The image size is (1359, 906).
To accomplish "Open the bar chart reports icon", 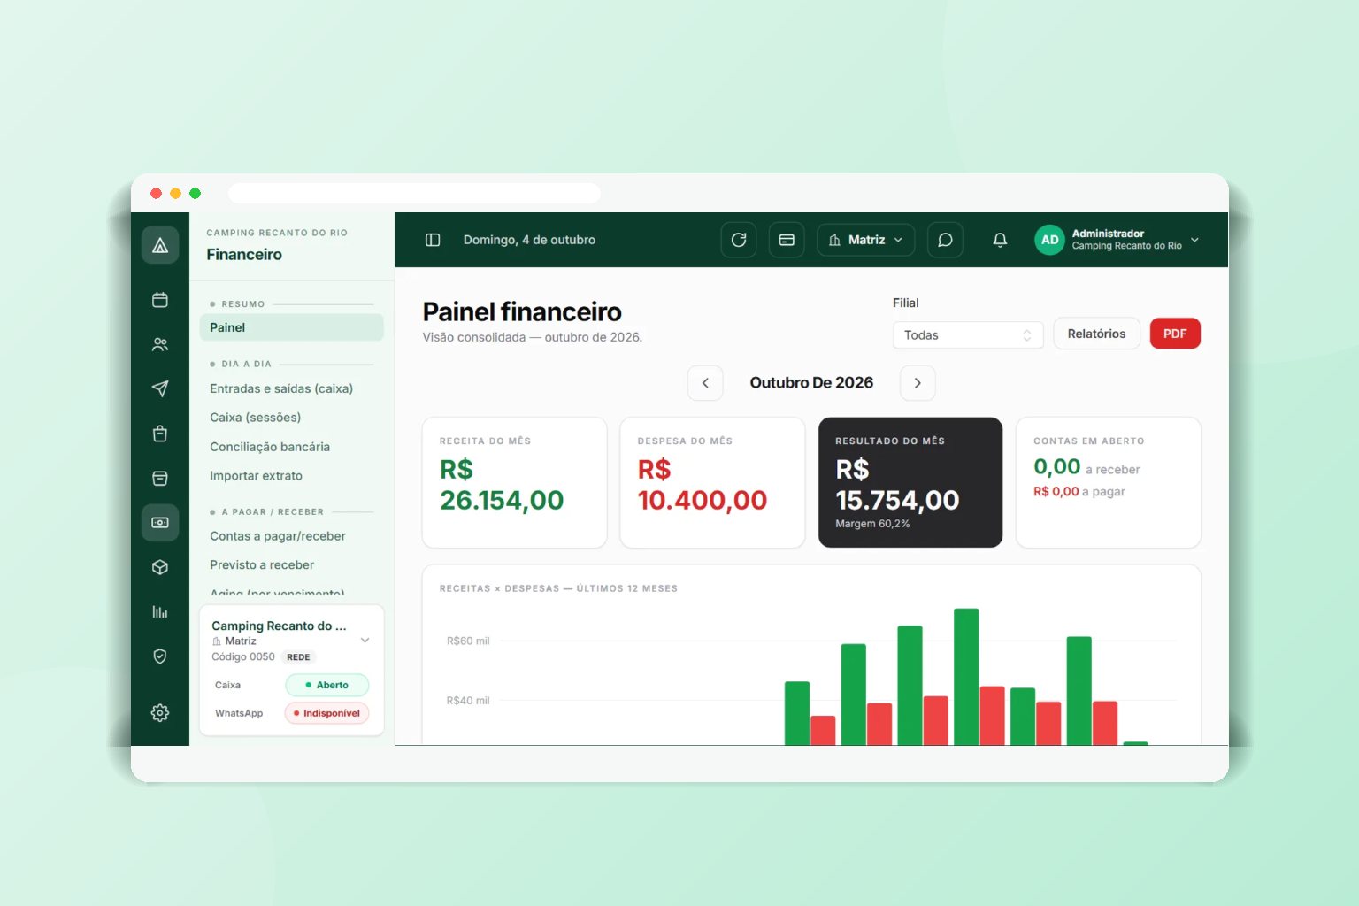I will point(160,611).
